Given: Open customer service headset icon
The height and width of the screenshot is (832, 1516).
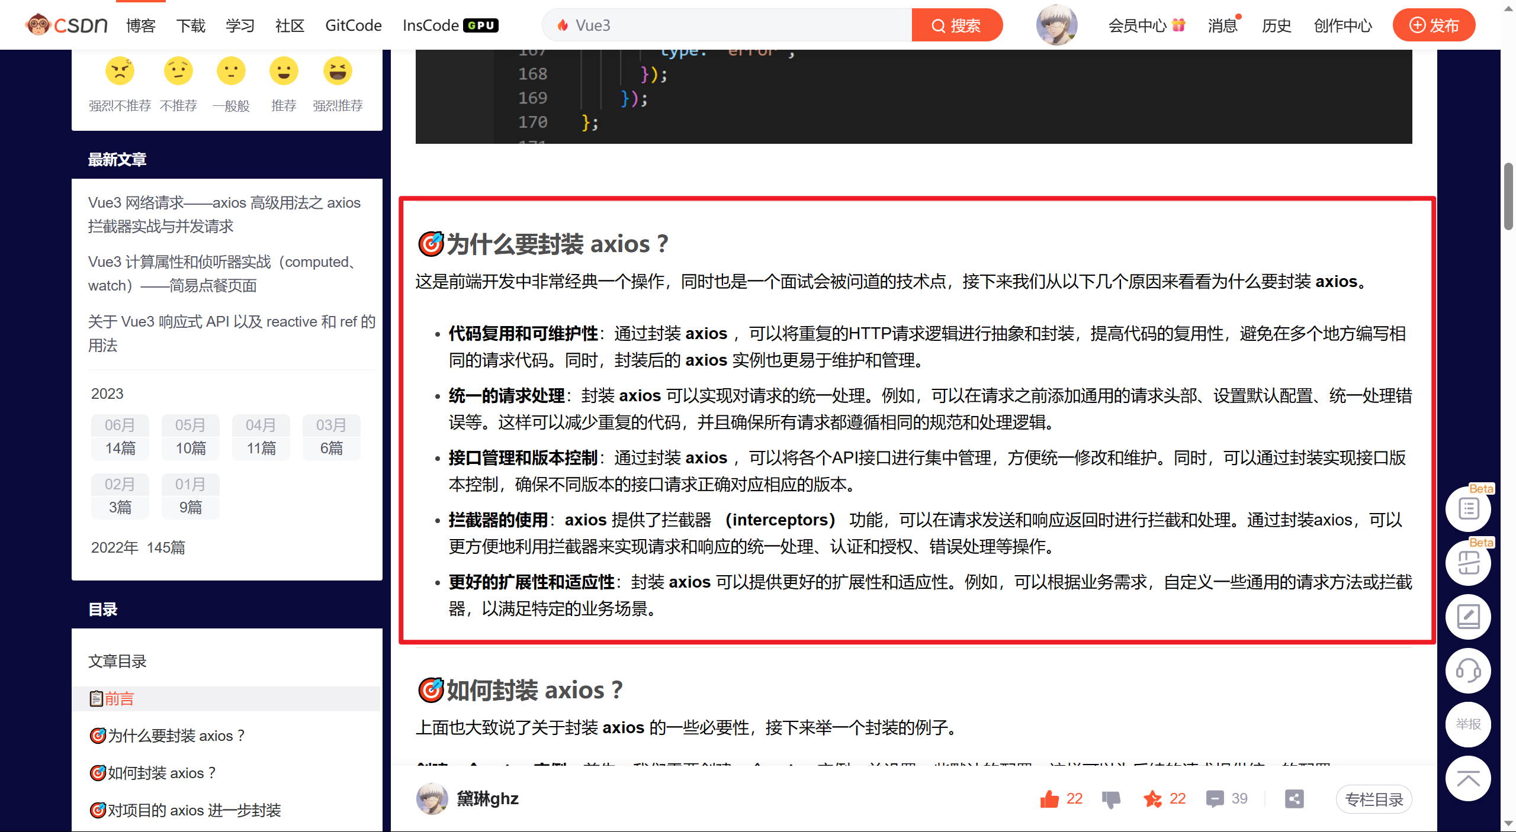Looking at the screenshot, I should [1468, 671].
